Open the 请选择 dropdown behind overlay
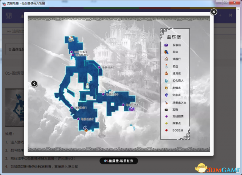The width and height of the screenshot is (242, 175). [15, 49]
